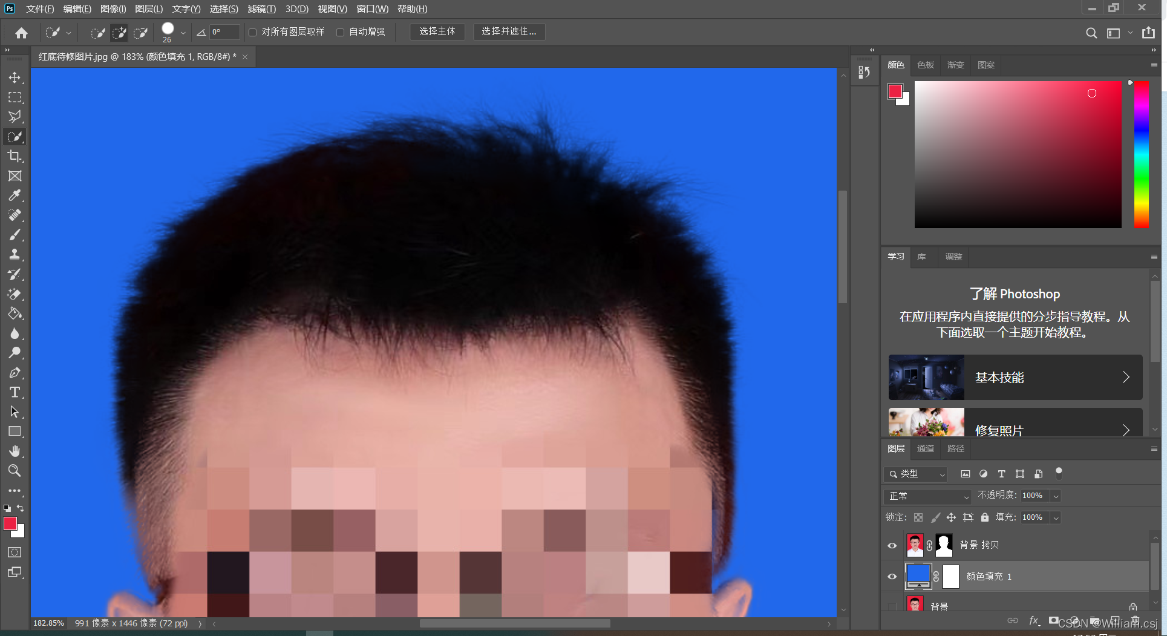Switch to the 路径 tab
The image size is (1167, 636).
pyautogui.click(x=955, y=448)
